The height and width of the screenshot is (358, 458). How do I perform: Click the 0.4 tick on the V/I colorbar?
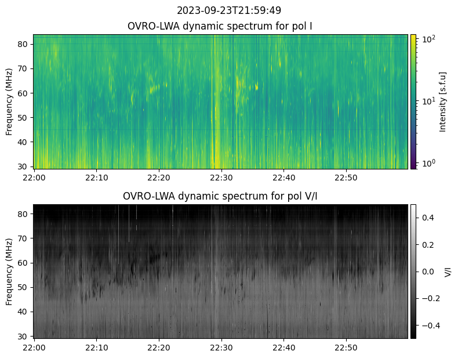426,218
